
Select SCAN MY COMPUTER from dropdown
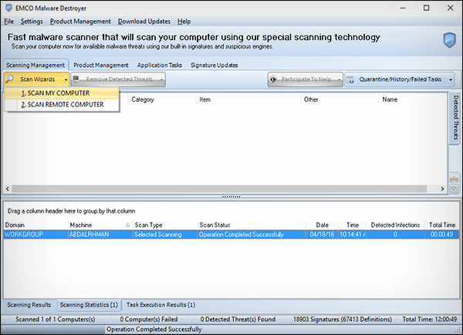click(x=55, y=93)
